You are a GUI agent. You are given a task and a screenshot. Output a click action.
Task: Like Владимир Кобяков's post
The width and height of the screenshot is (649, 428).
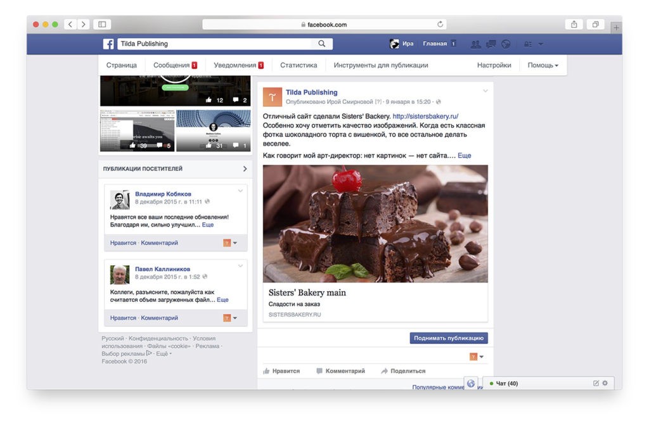coord(123,242)
